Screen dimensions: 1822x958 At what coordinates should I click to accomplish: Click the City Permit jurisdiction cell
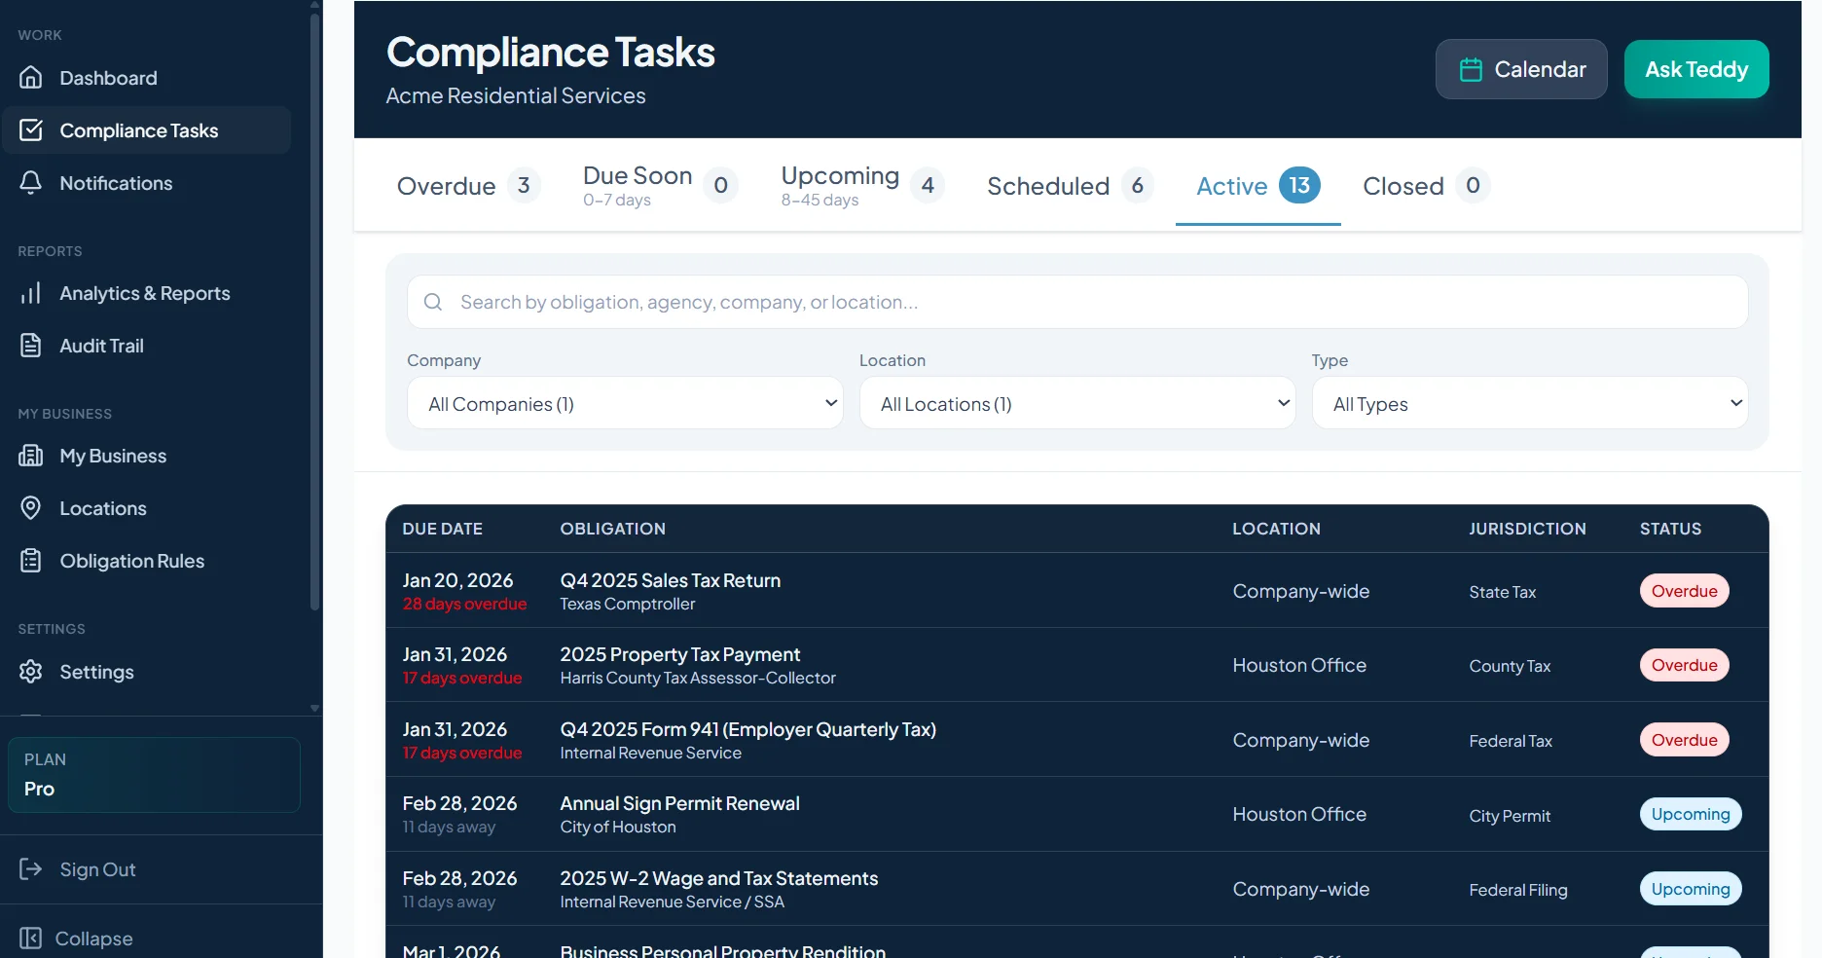tap(1510, 816)
